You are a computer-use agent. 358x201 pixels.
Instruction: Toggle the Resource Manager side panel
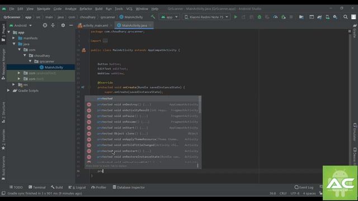(3, 64)
